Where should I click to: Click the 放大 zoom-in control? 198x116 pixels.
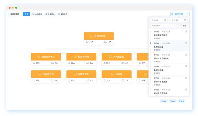pyautogui.click(x=164, y=101)
